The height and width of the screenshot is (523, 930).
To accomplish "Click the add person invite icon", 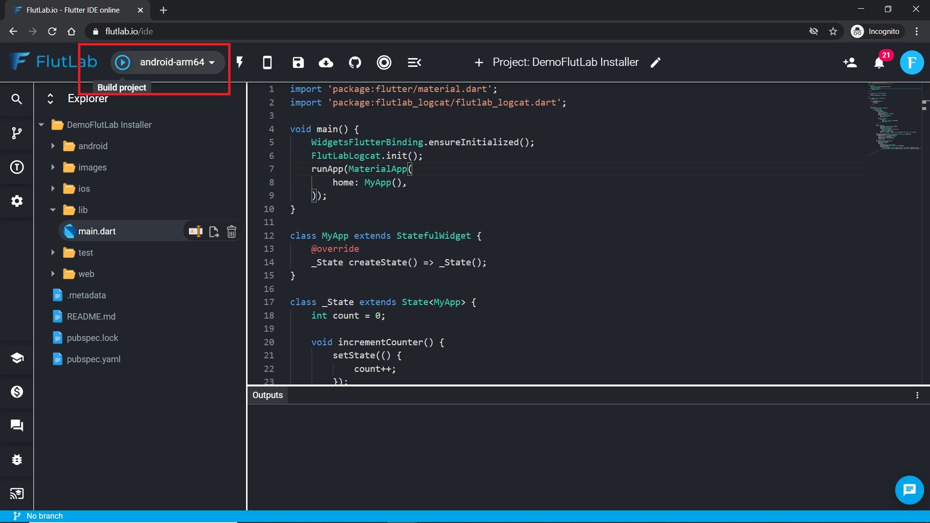I will click(850, 62).
